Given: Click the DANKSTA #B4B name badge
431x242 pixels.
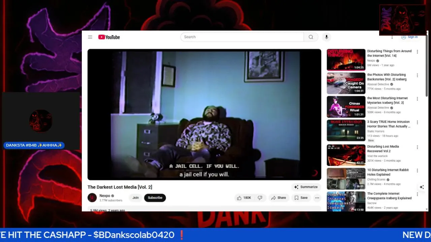Looking at the screenshot, I should (x=34, y=145).
